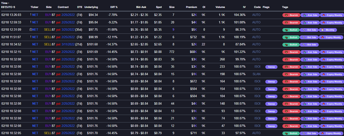Select the Bullish tag in the 11:51:07 row
The height and width of the screenshot is (136, 344).
[x=291, y=37]
